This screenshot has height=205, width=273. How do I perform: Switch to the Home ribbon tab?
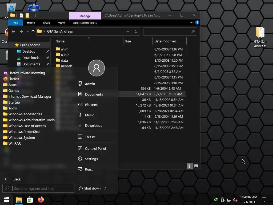tap(31, 23)
